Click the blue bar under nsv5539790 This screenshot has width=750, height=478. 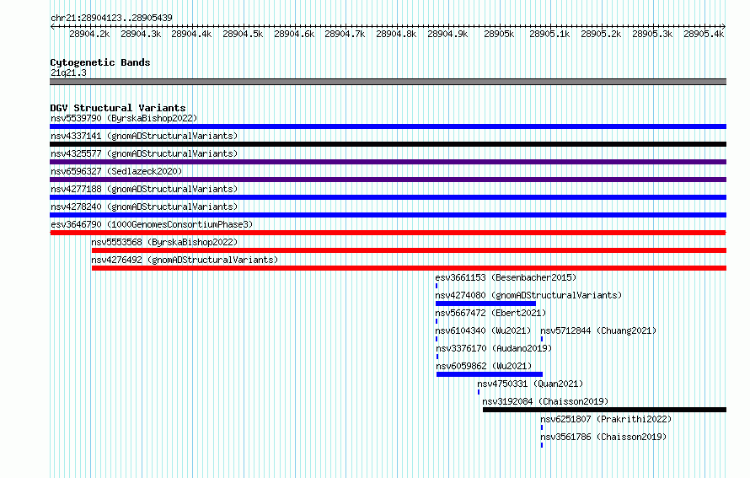point(388,126)
